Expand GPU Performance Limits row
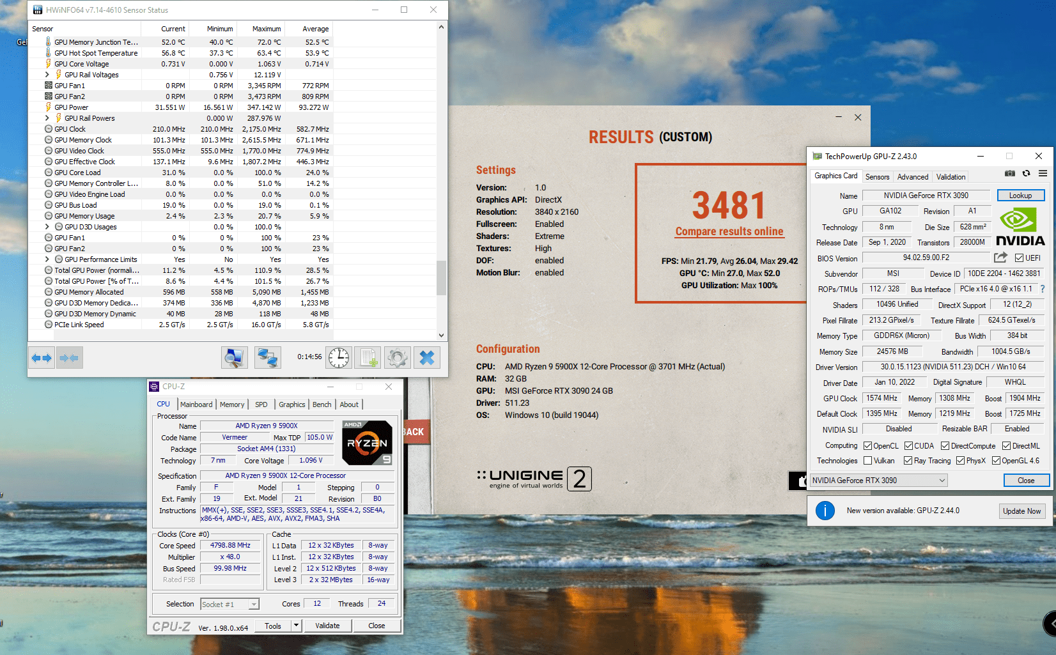Screen dimensions: 1056x655 tap(47, 259)
